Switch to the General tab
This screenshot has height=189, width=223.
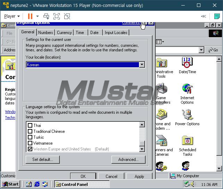(x=28, y=32)
